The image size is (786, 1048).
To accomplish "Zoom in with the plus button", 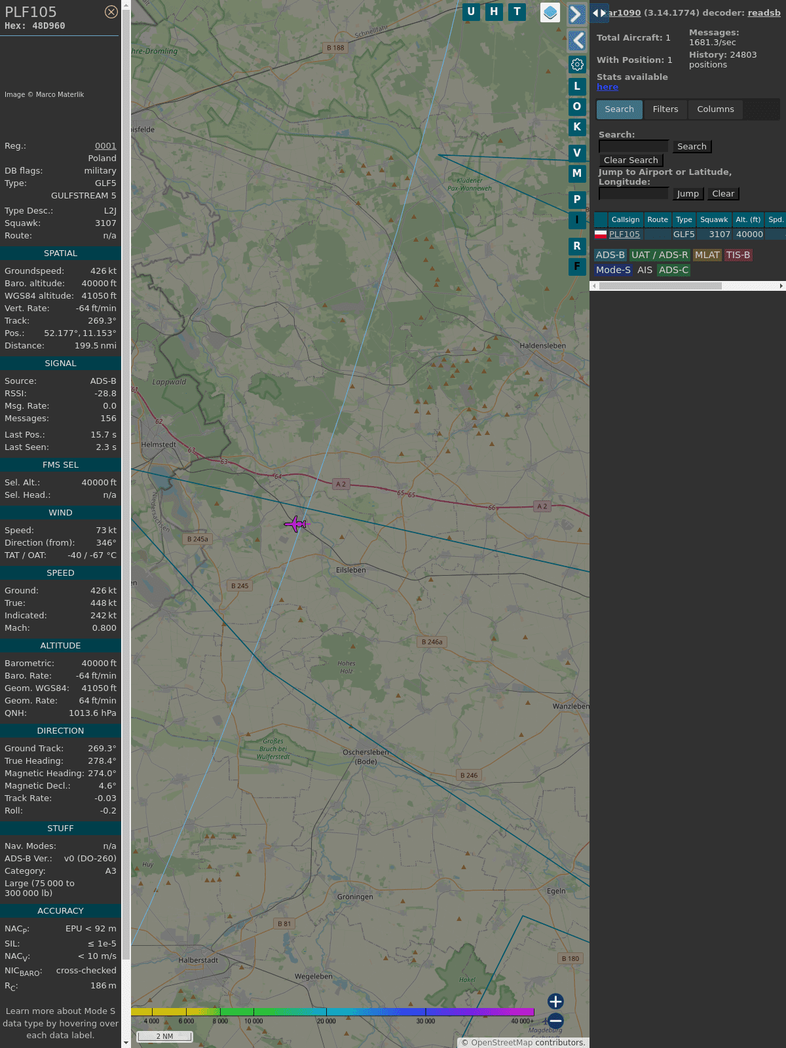I will tap(555, 1001).
